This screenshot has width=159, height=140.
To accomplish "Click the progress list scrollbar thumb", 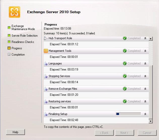I will 151,92.
